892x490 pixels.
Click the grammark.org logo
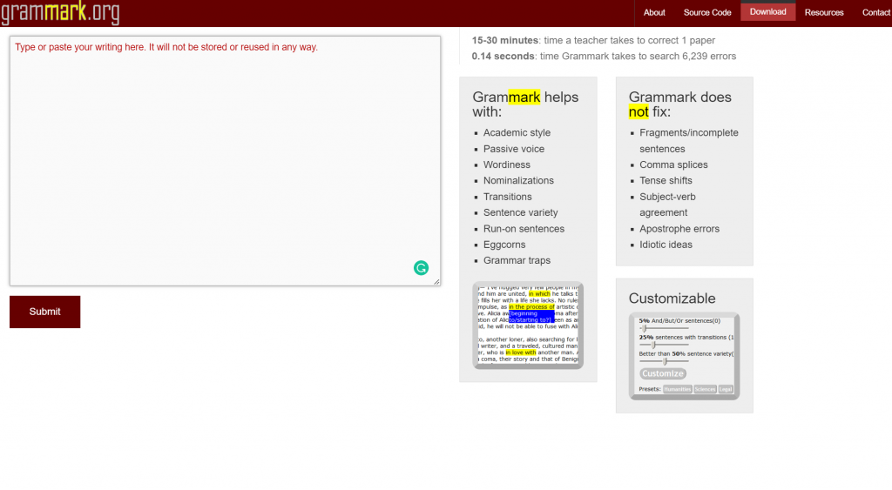[60, 12]
